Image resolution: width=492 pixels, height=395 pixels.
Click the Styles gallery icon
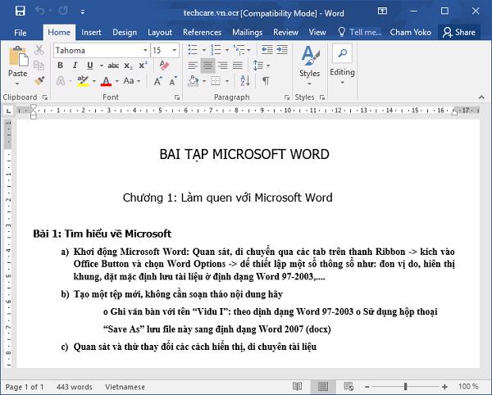[309, 62]
